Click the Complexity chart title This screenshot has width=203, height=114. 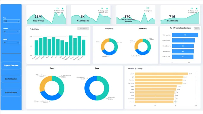click(109, 28)
